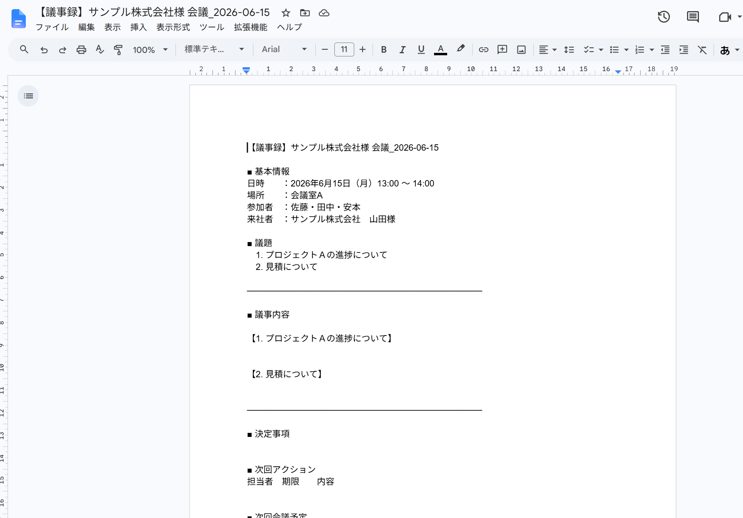743x518 pixels.
Task: Run spelling and grammar check
Action: point(100,50)
